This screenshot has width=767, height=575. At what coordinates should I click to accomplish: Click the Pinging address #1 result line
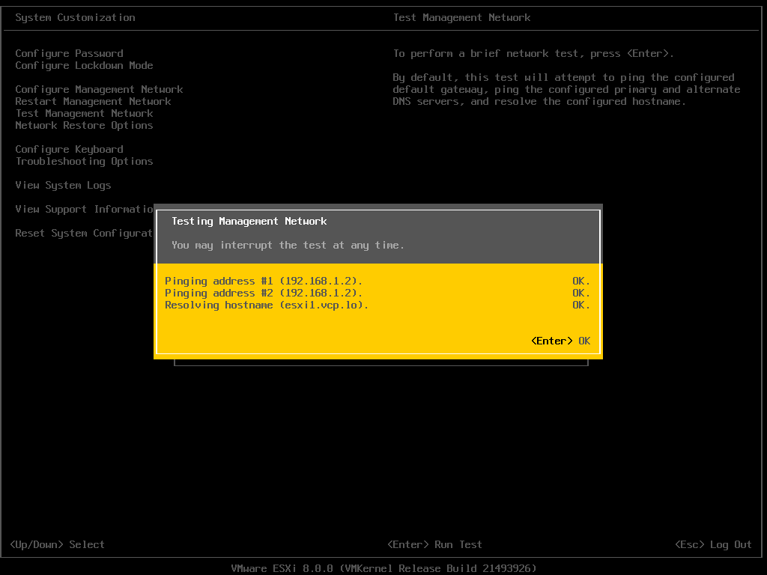coord(263,281)
